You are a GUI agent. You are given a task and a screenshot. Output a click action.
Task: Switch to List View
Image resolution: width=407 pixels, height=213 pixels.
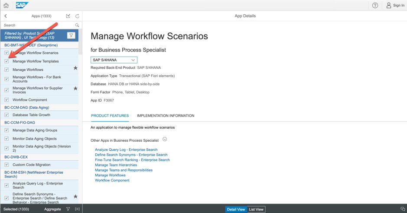256,210
